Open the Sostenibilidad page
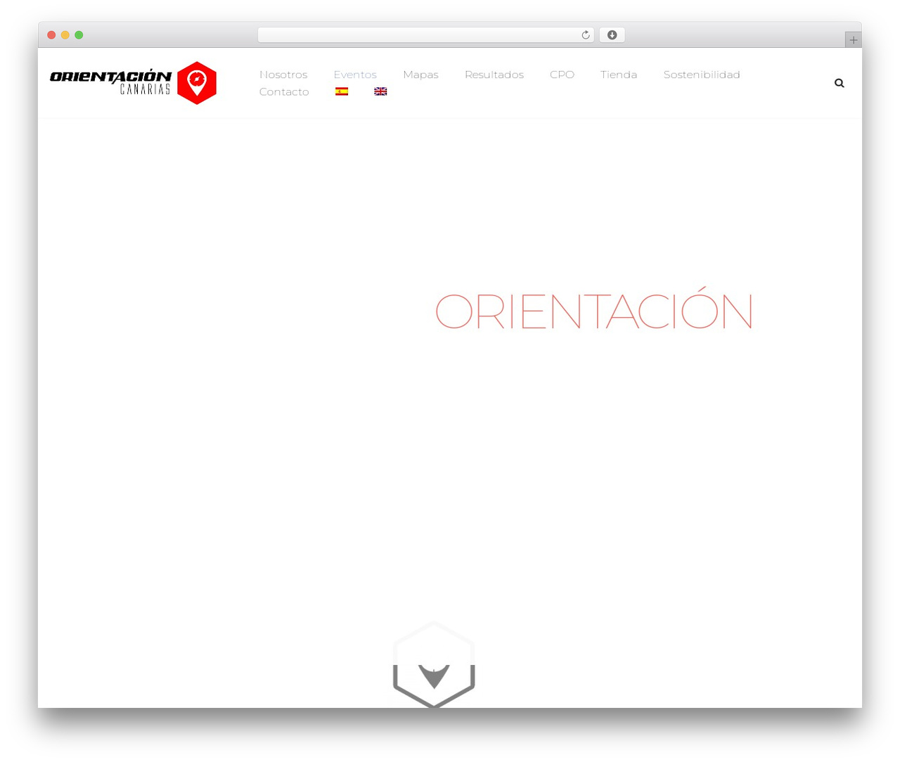 (702, 75)
